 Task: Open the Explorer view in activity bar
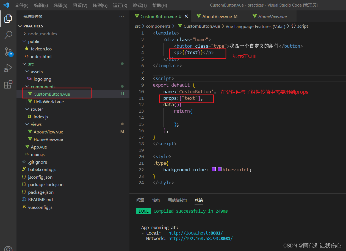coord(8,19)
